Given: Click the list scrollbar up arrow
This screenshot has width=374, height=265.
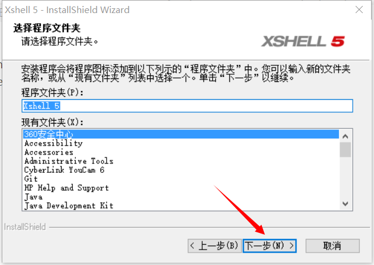Looking at the screenshot, I should [x=345, y=136].
